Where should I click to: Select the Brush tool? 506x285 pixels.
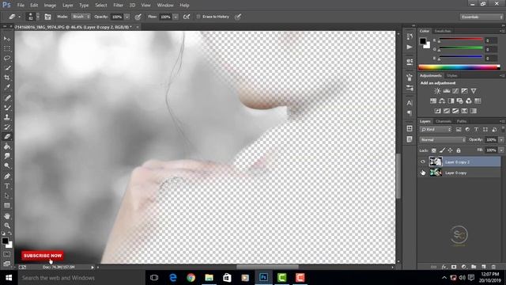pyautogui.click(x=7, y=108)
